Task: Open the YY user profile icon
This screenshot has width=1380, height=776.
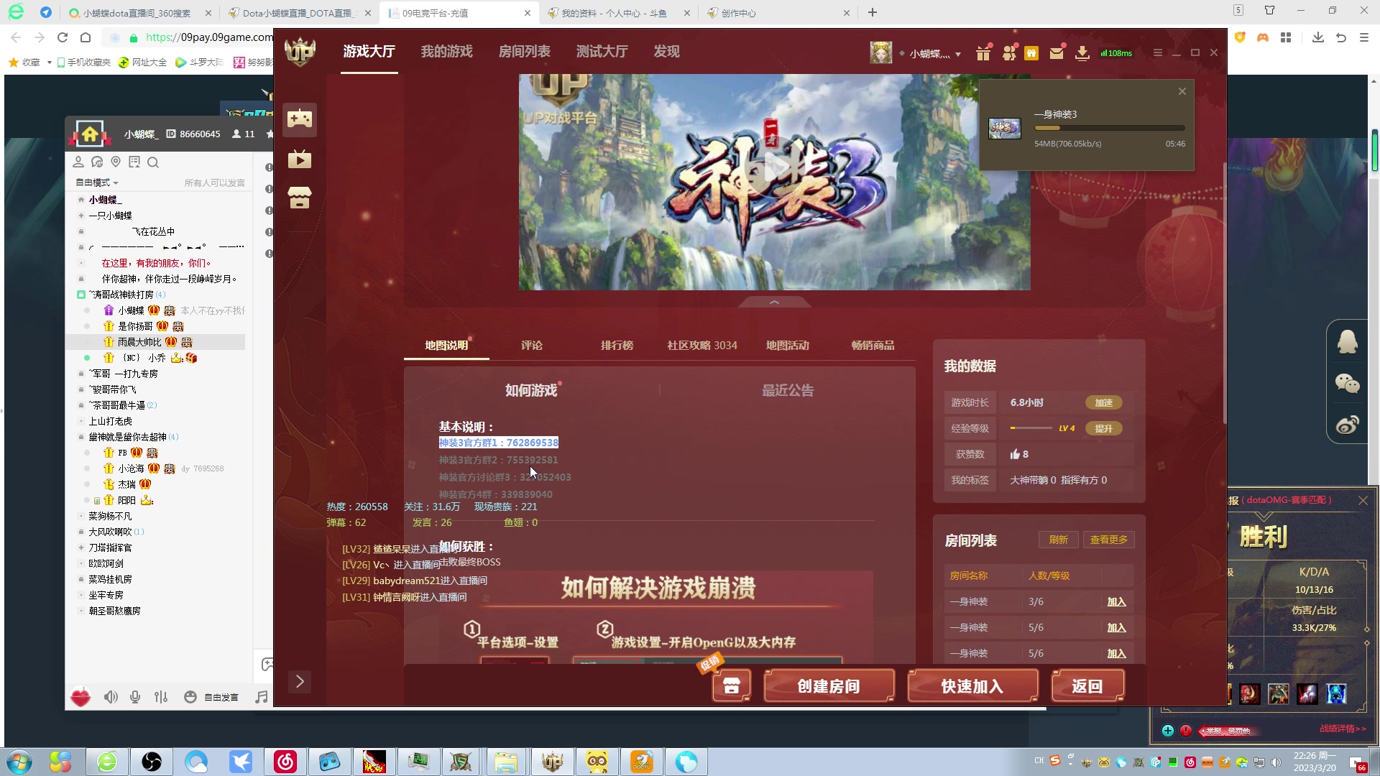Action: pyautogui.click(x=78, y=162)
